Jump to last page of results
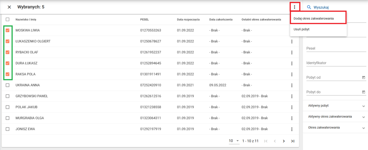368x150 pixels. point(293,141)
